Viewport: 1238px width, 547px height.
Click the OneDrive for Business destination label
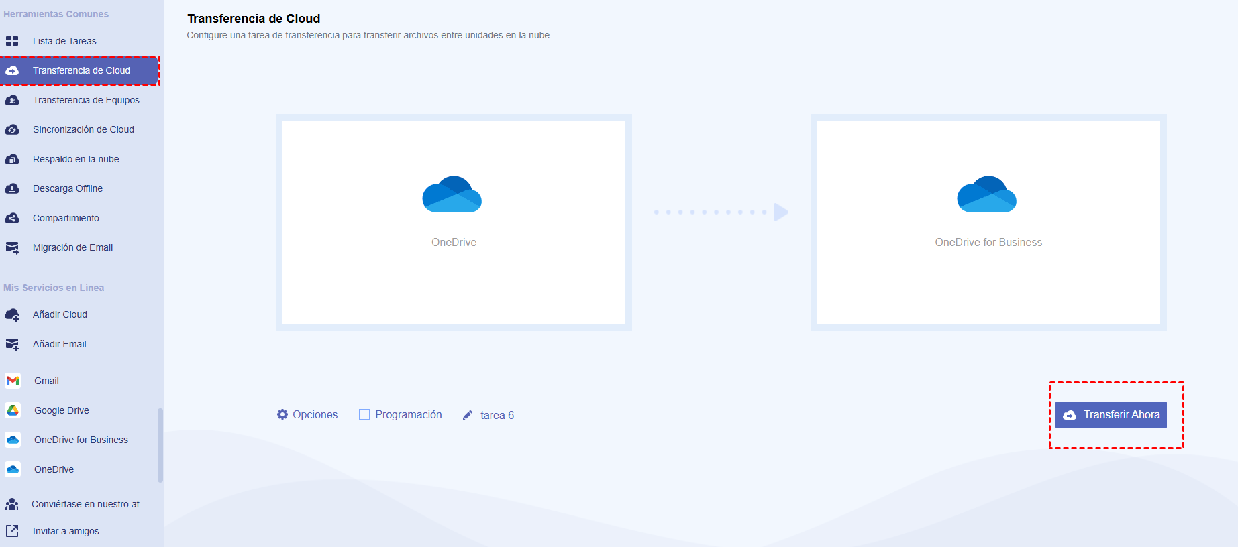pos(988,242)
